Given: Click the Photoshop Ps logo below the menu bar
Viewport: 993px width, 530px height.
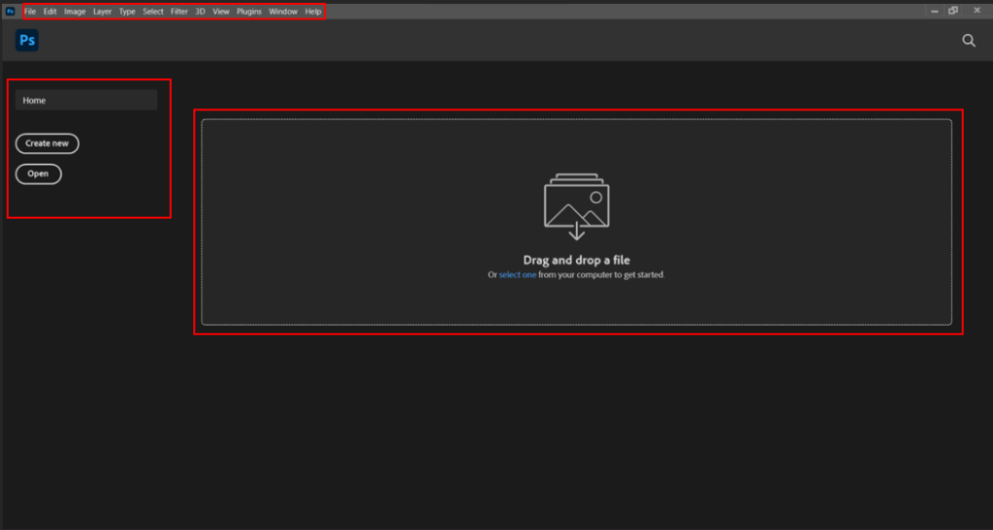Looking at the screenshot, I should (26, 40).
